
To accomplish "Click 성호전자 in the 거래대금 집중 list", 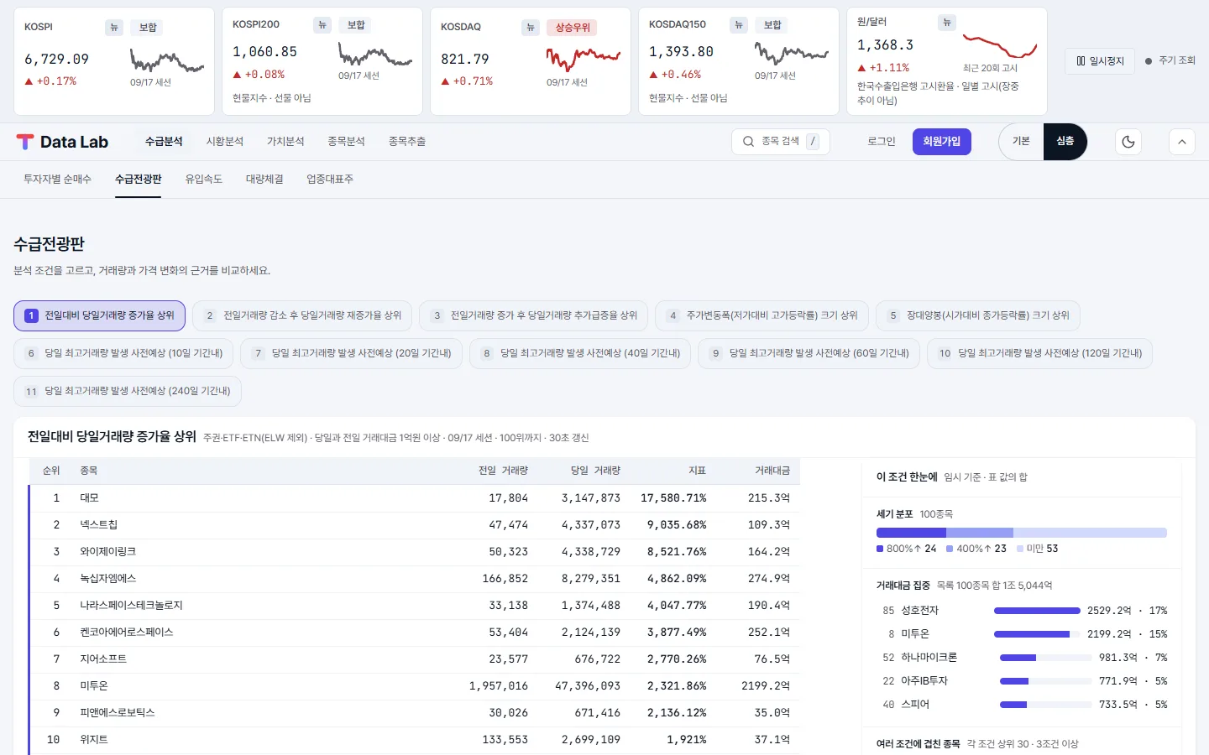I will (919, 611).
